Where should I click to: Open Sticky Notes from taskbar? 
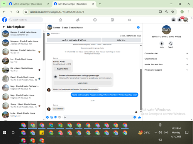[x=42, y=132]
